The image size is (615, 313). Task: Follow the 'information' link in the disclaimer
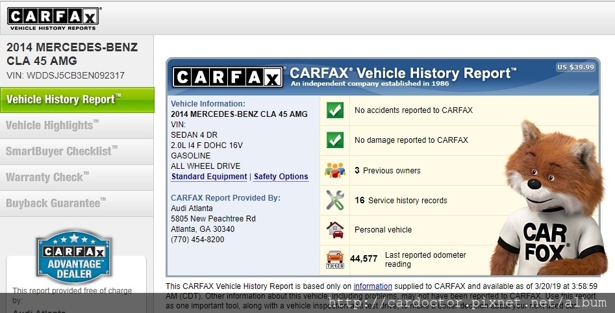[x=373, y=286]
